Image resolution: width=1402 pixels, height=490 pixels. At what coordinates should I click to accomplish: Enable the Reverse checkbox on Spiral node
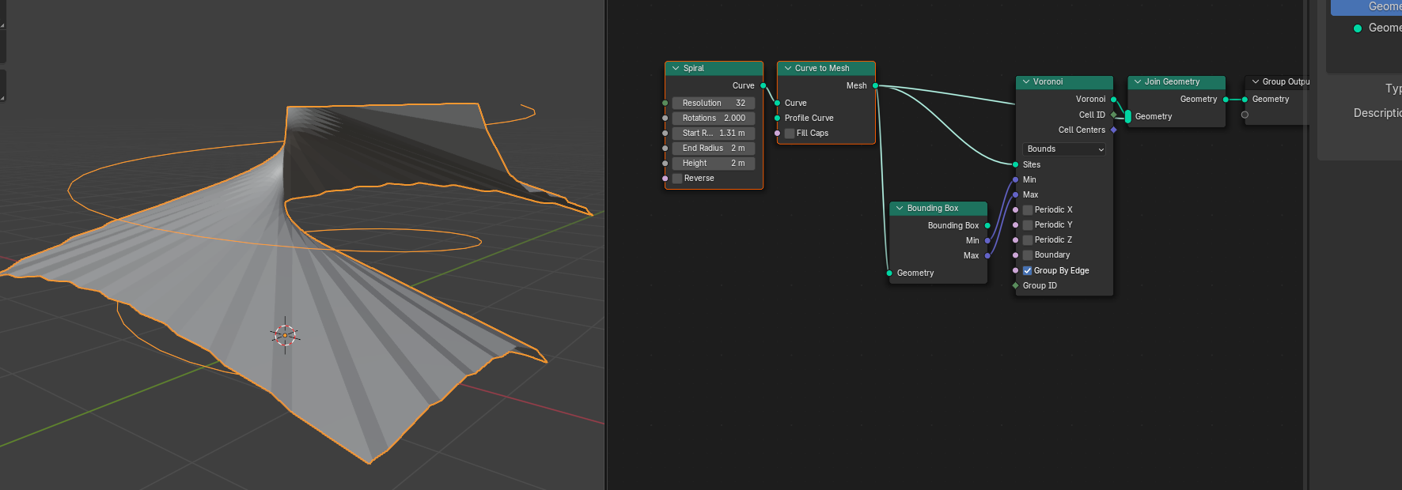(677, 179)
